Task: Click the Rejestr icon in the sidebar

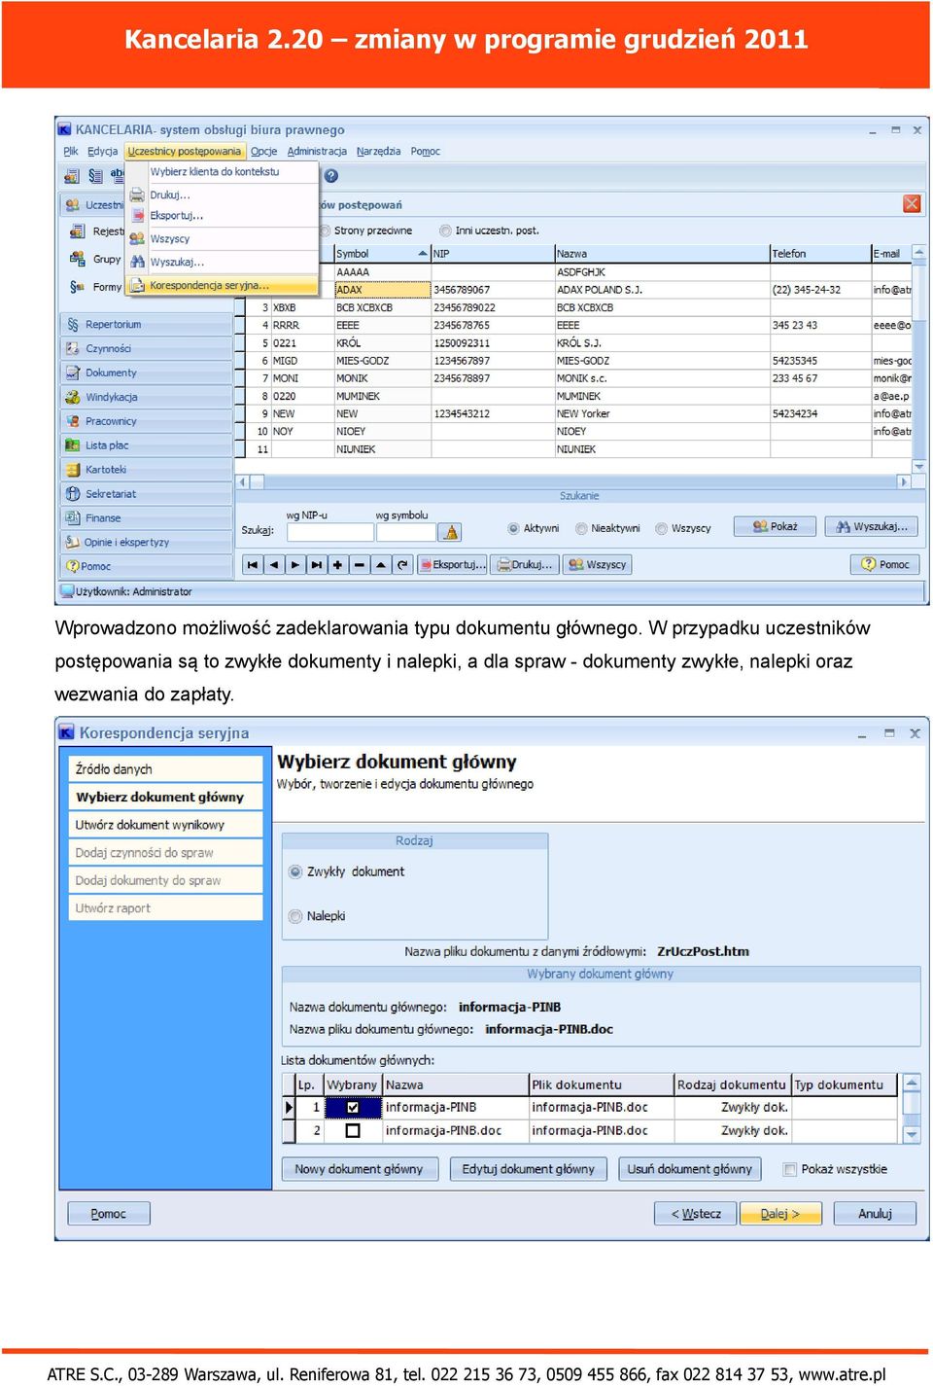Action: point(77,231)
